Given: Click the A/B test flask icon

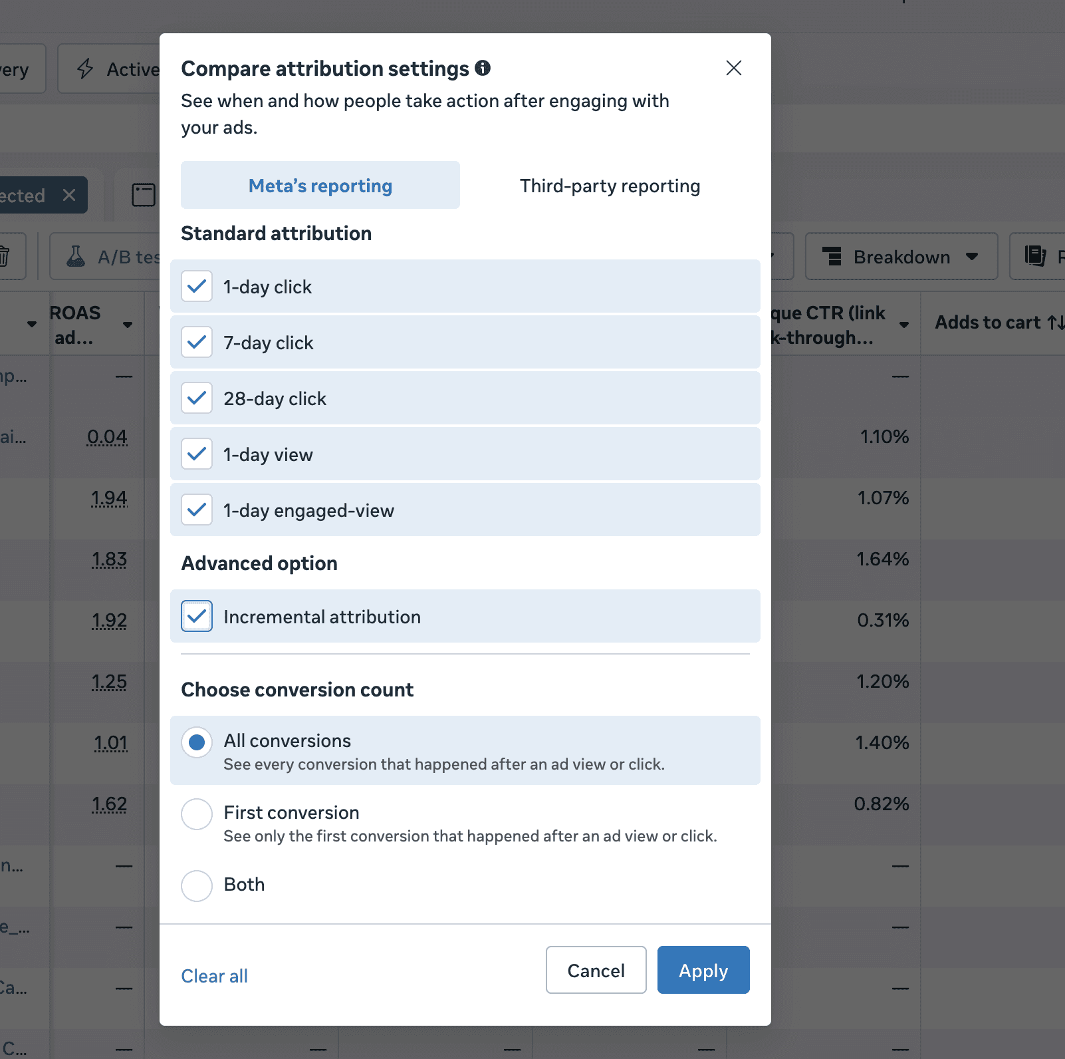Looking at the screenshot, I should click(x=76, y=256).
